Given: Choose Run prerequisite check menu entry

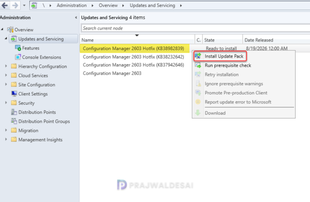Looking at the screenshot, I should pyautogui.click(x=228, y=65).
